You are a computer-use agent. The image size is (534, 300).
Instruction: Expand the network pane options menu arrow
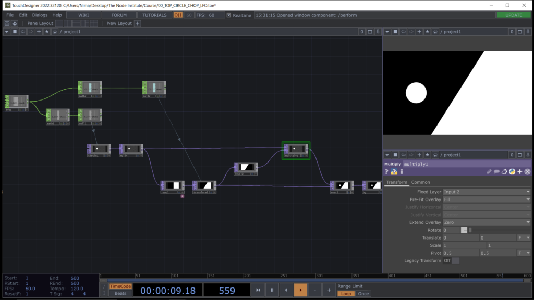point(6,32)
